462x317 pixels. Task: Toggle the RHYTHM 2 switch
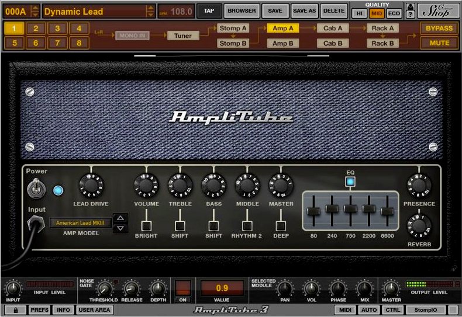[247, 226]
